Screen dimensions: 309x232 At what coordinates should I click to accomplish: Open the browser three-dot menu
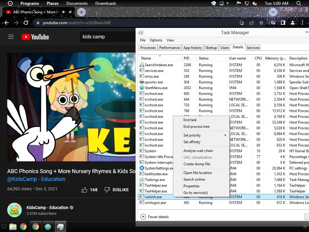[x=302, y=23]
